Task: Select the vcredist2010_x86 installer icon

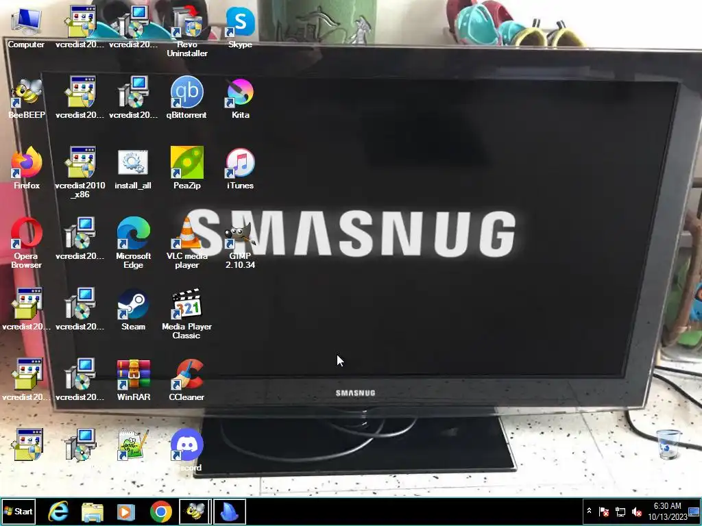Action: click(x=80, y=173)
